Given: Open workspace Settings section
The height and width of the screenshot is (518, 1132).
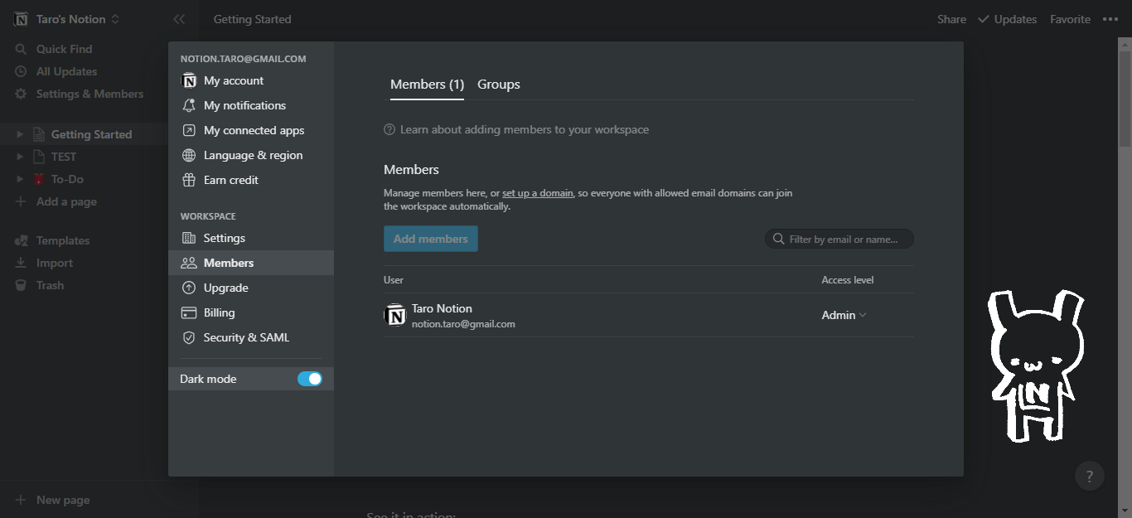Looking at the screenshot, I should coord(251,238).
